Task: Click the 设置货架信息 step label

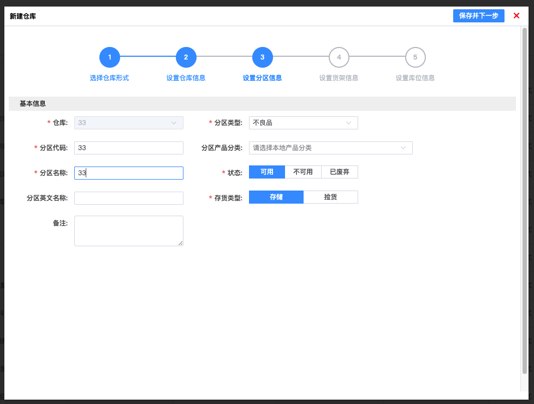Action: tap(339, 78)
